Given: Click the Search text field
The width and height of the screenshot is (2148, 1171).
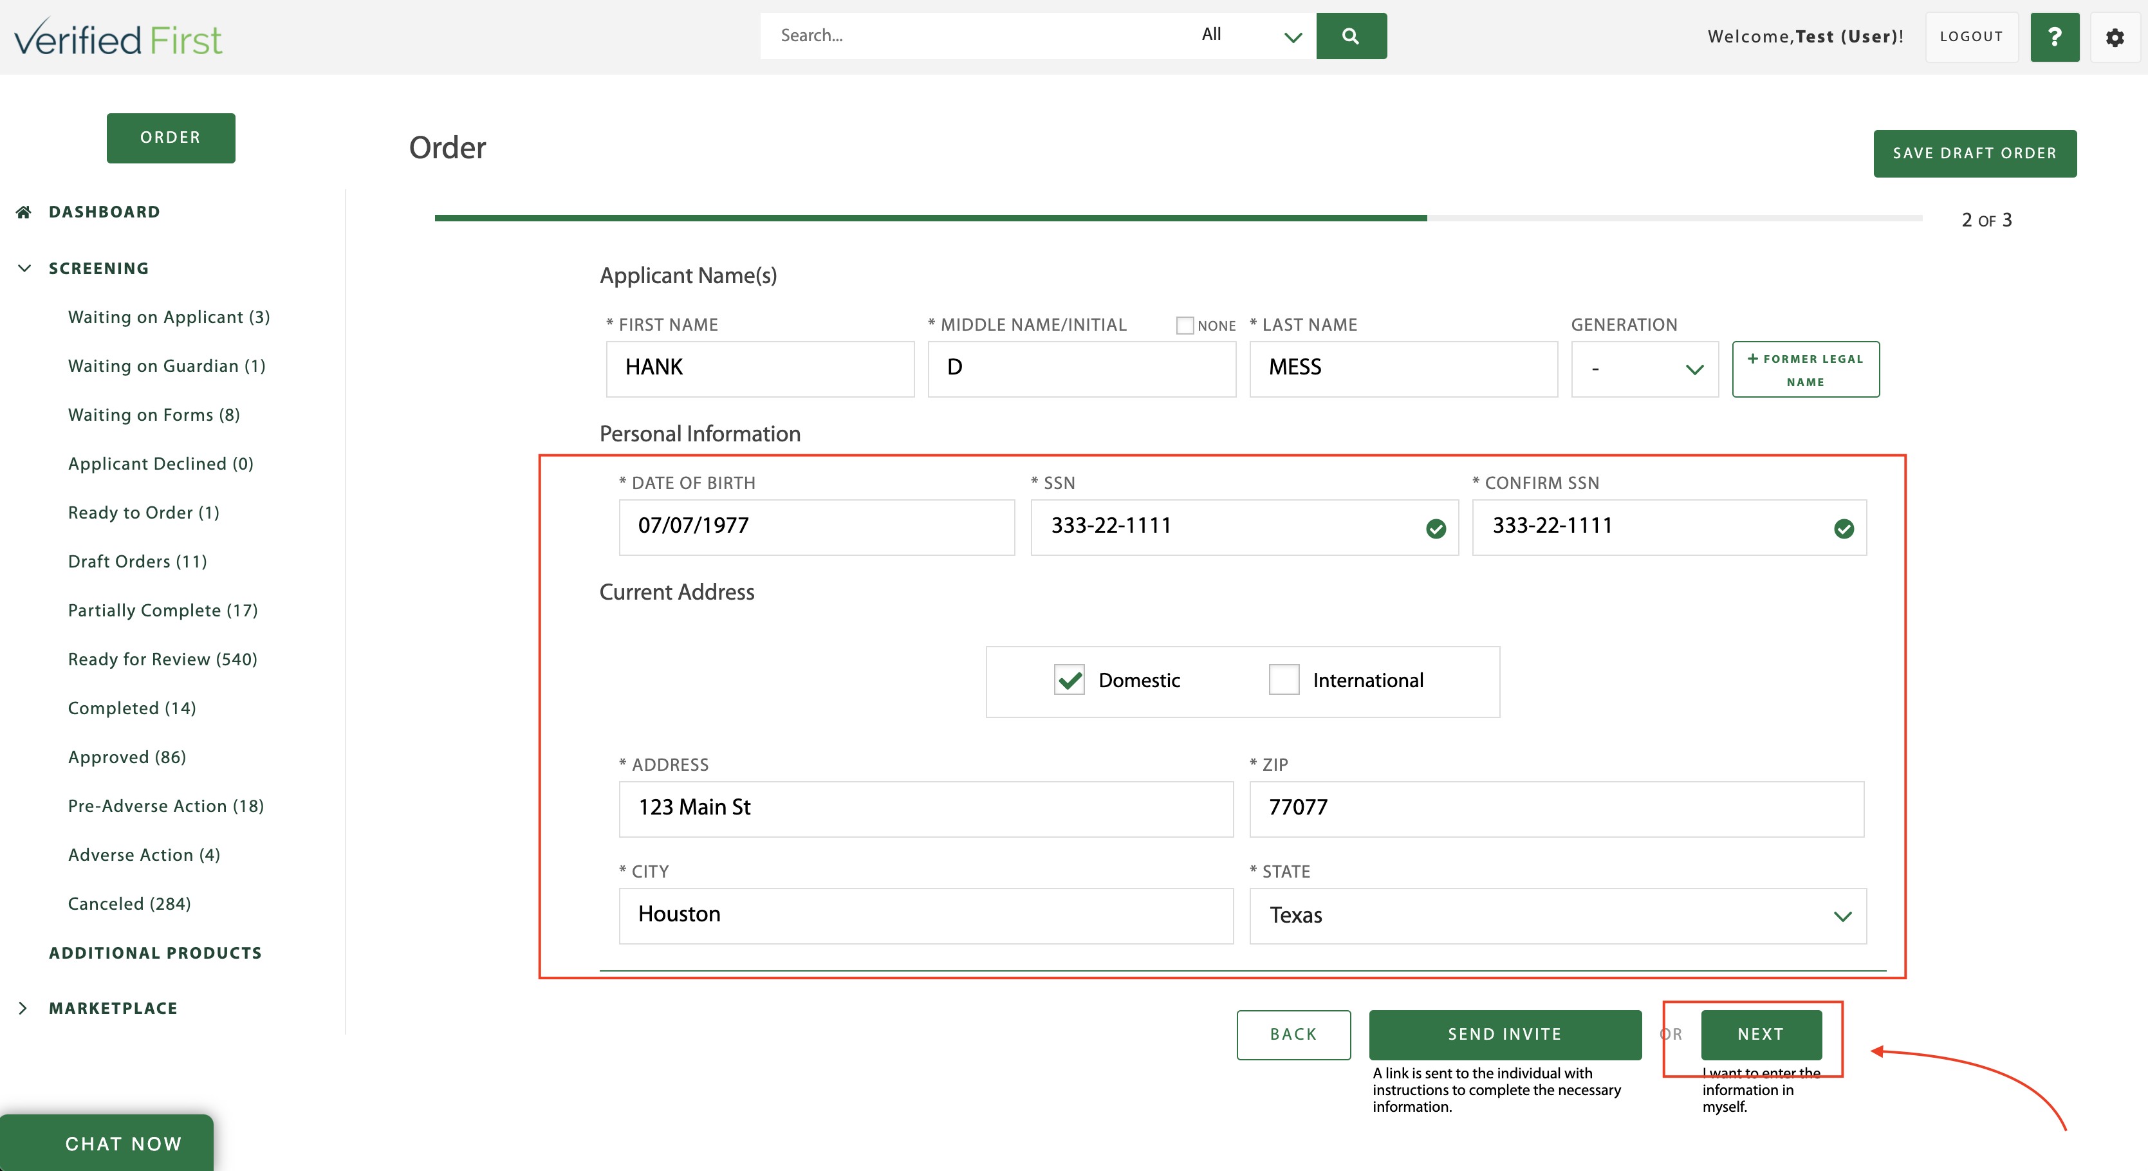Looking at the screenshot, I should click(x=974, y=36).
